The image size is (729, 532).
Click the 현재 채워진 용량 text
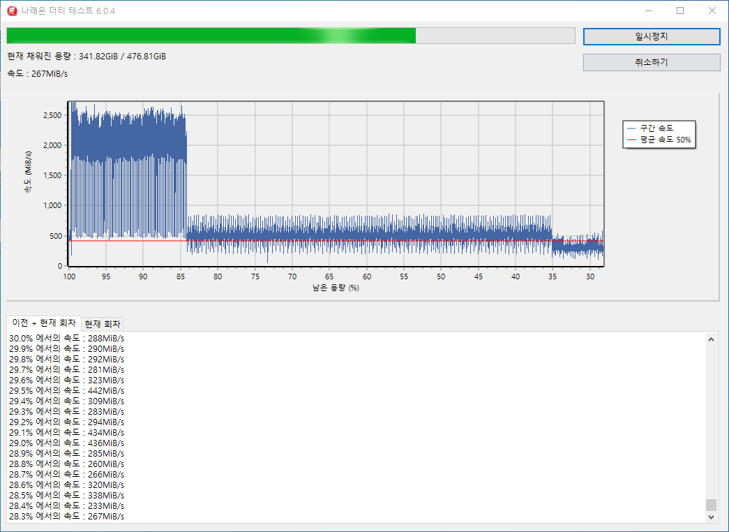pyautogui.click(x=87, y=57)
